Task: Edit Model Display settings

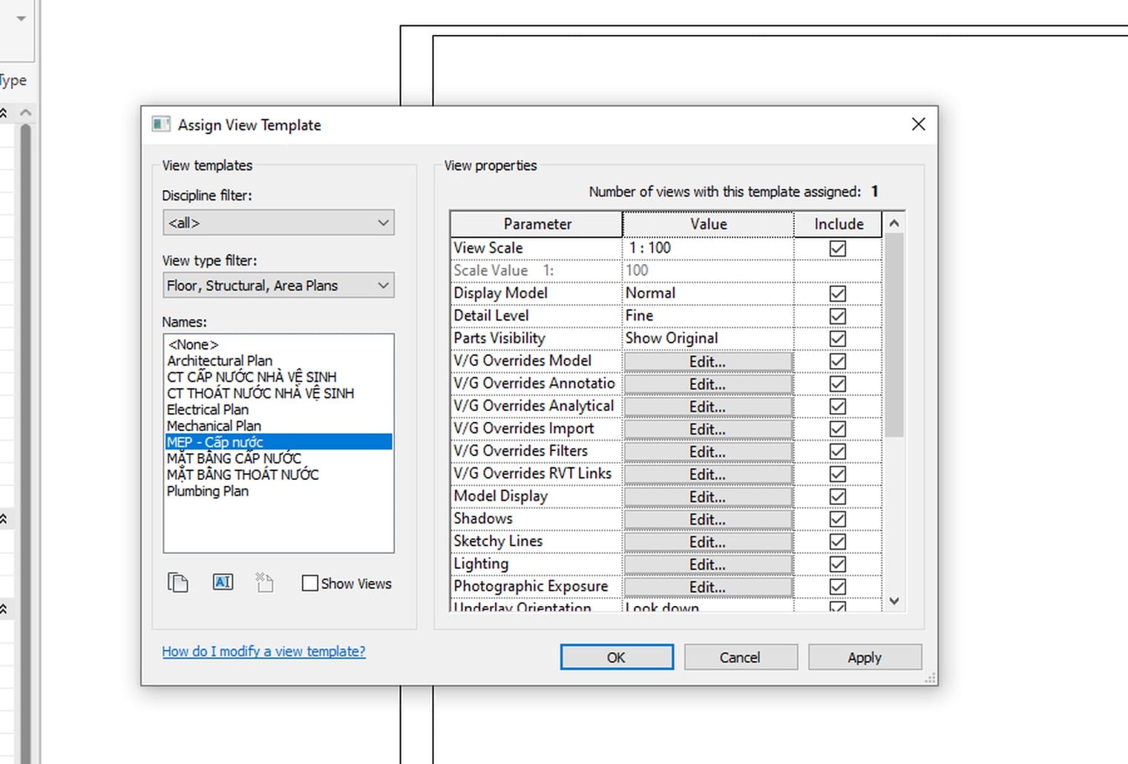Action: tap(708, 497)
